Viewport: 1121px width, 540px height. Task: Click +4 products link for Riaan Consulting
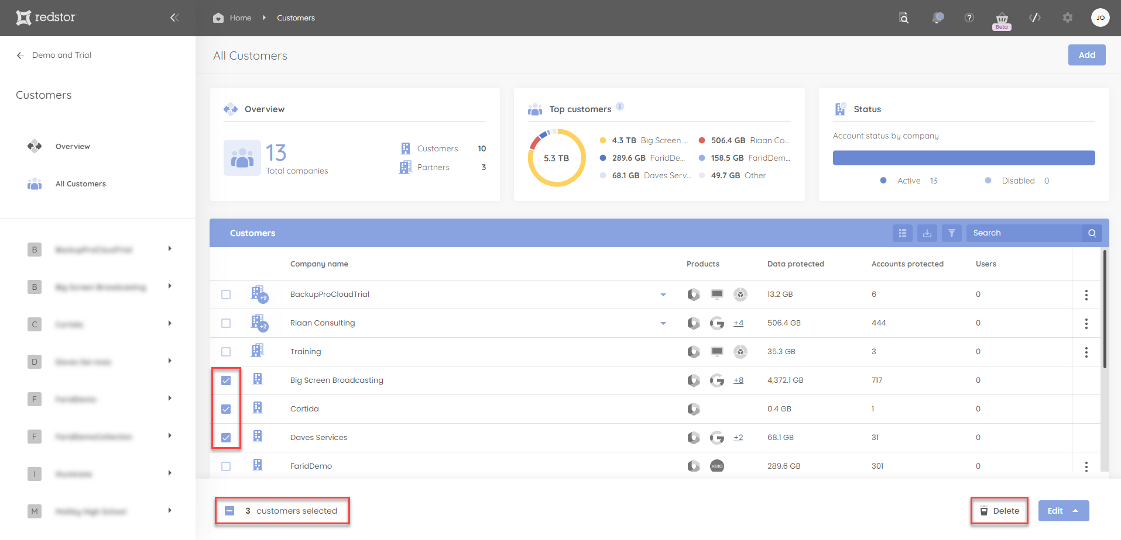click(739, 323)
